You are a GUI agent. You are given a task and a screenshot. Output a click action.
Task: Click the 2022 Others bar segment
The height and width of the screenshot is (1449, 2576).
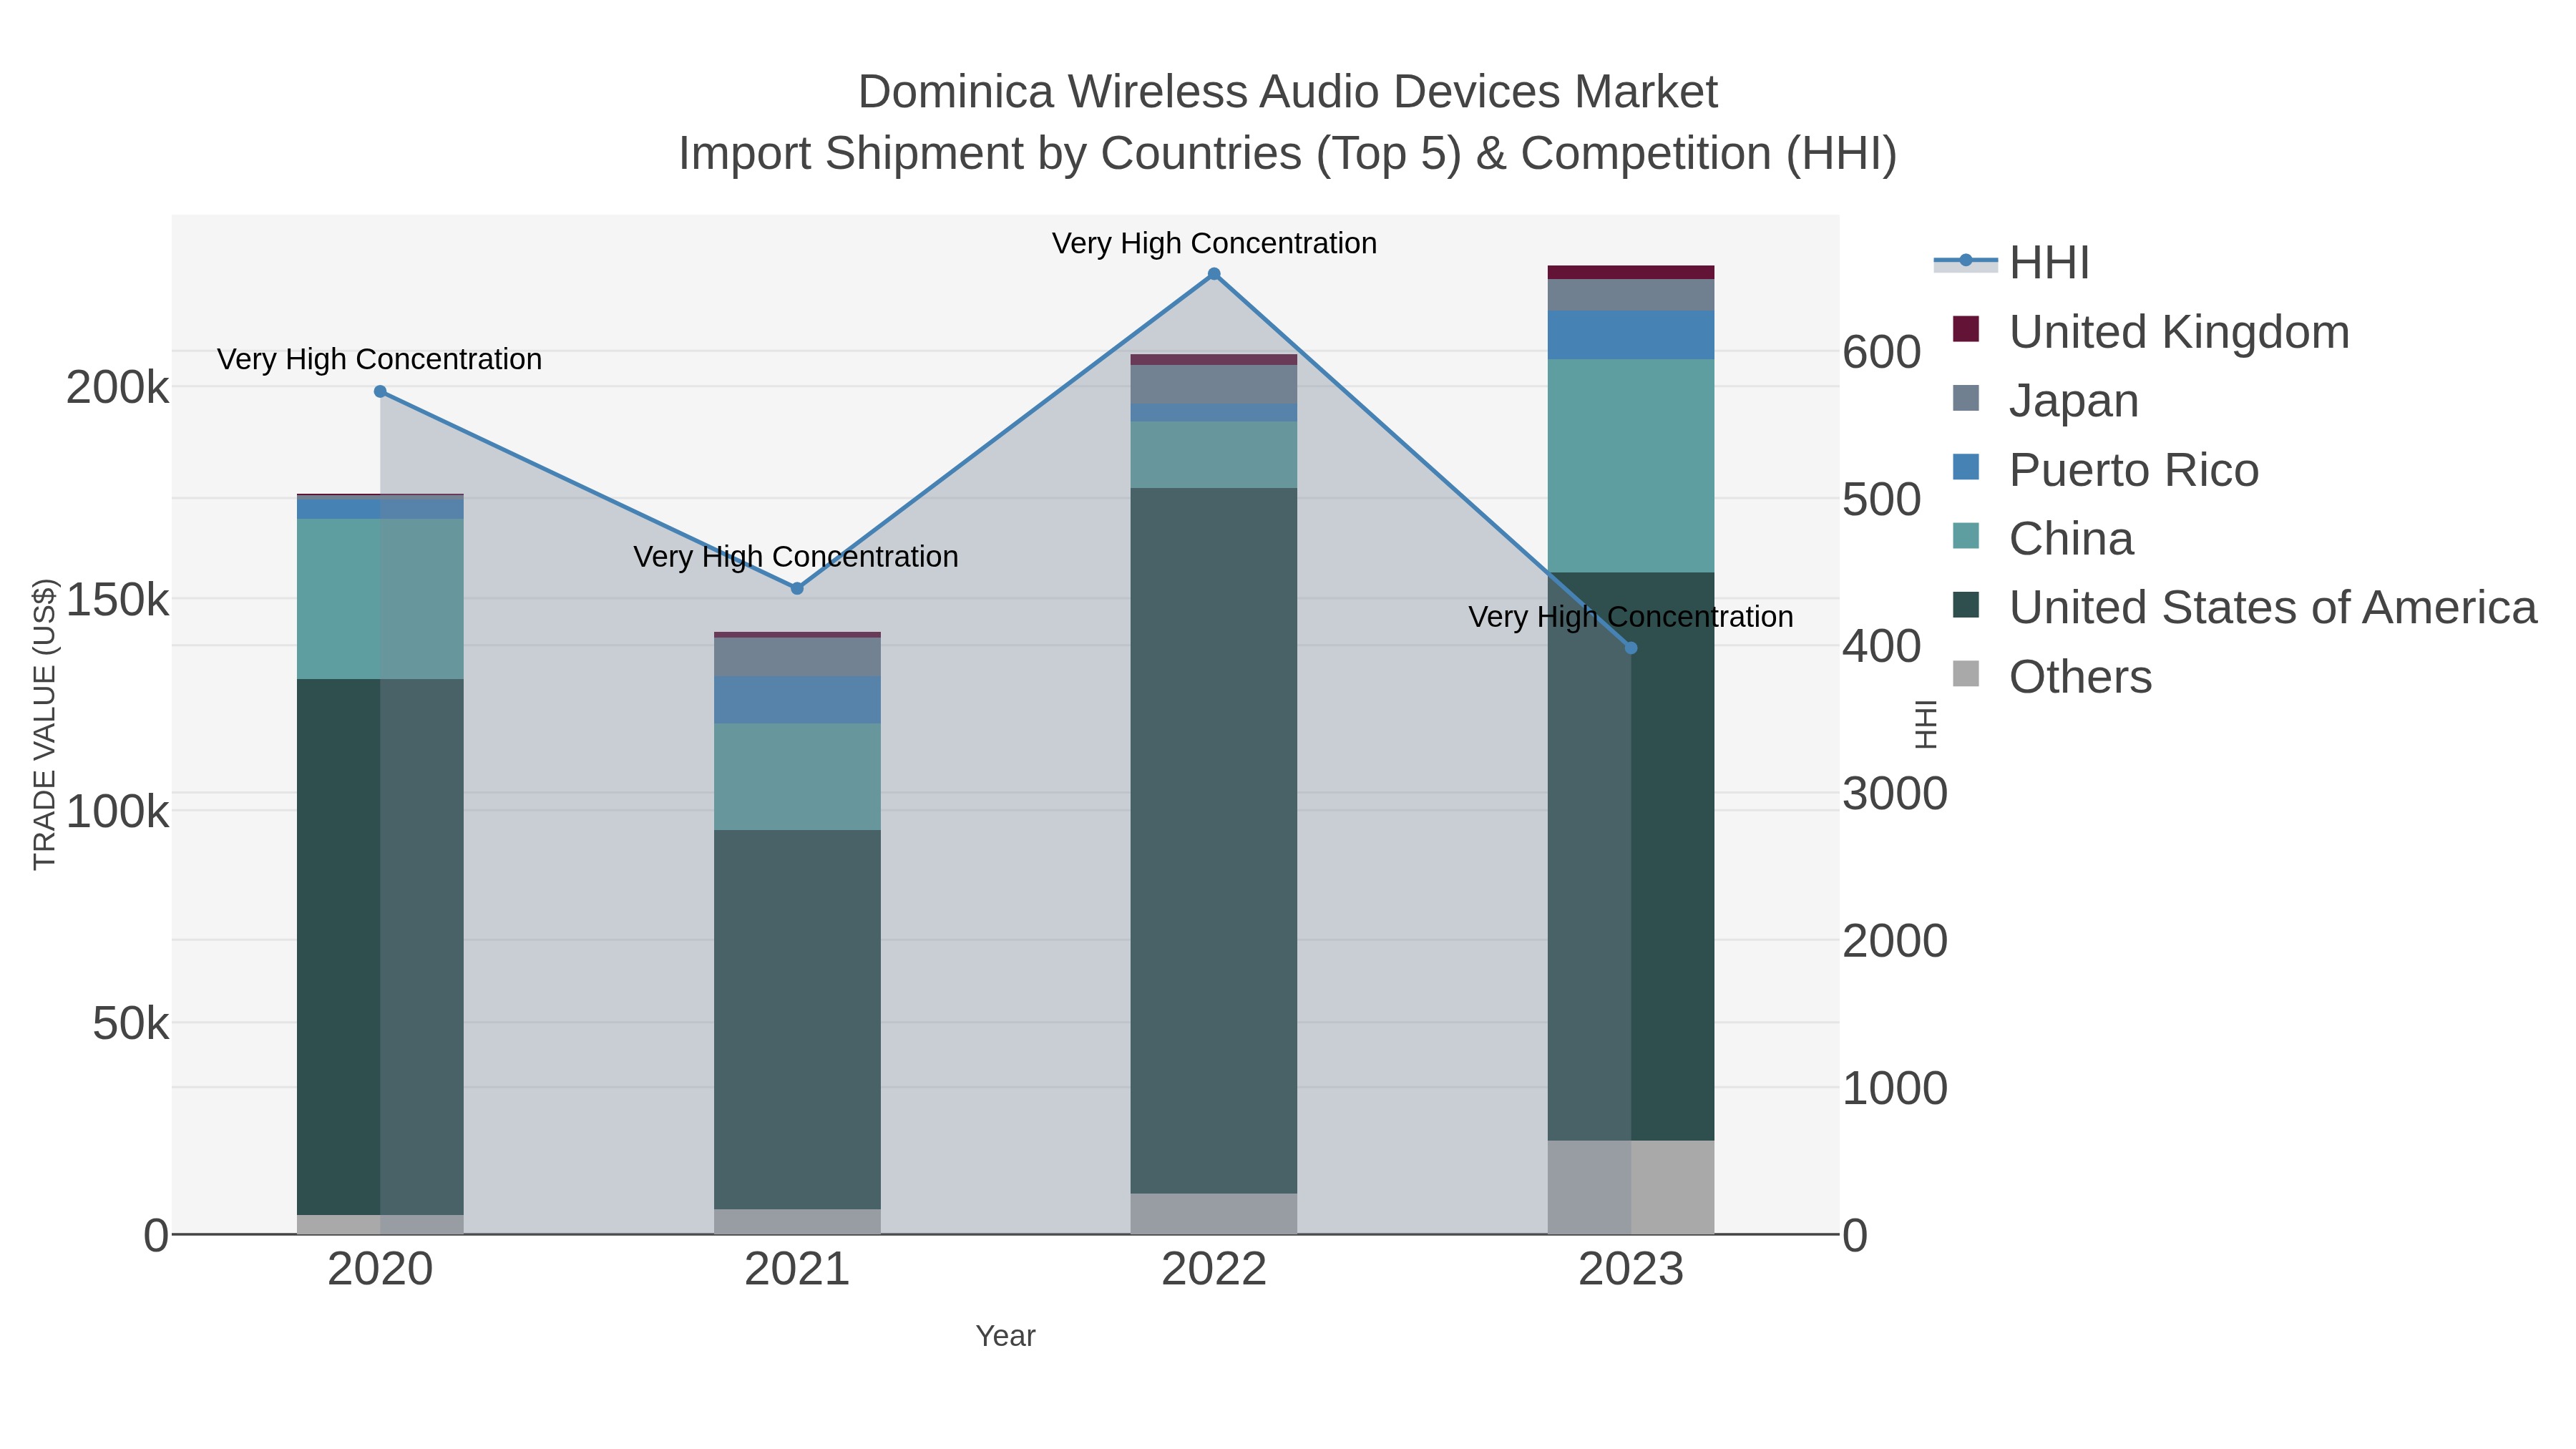click(1214, 1214)
